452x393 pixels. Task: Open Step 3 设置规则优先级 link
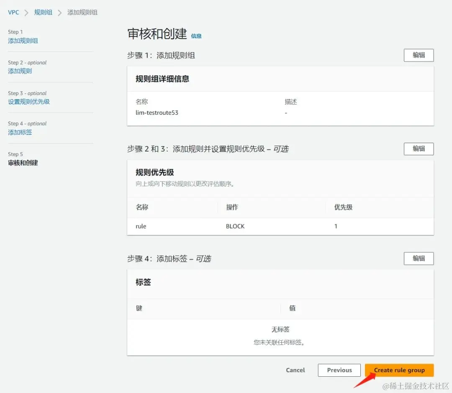pos(29,102)
